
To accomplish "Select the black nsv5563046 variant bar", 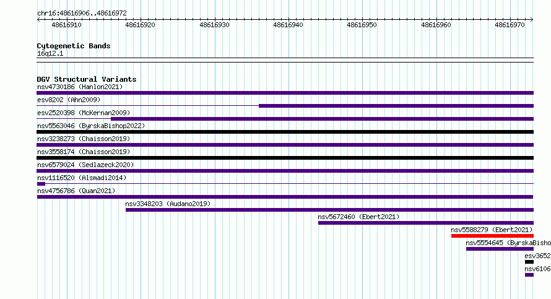I will tap(285, 132).
